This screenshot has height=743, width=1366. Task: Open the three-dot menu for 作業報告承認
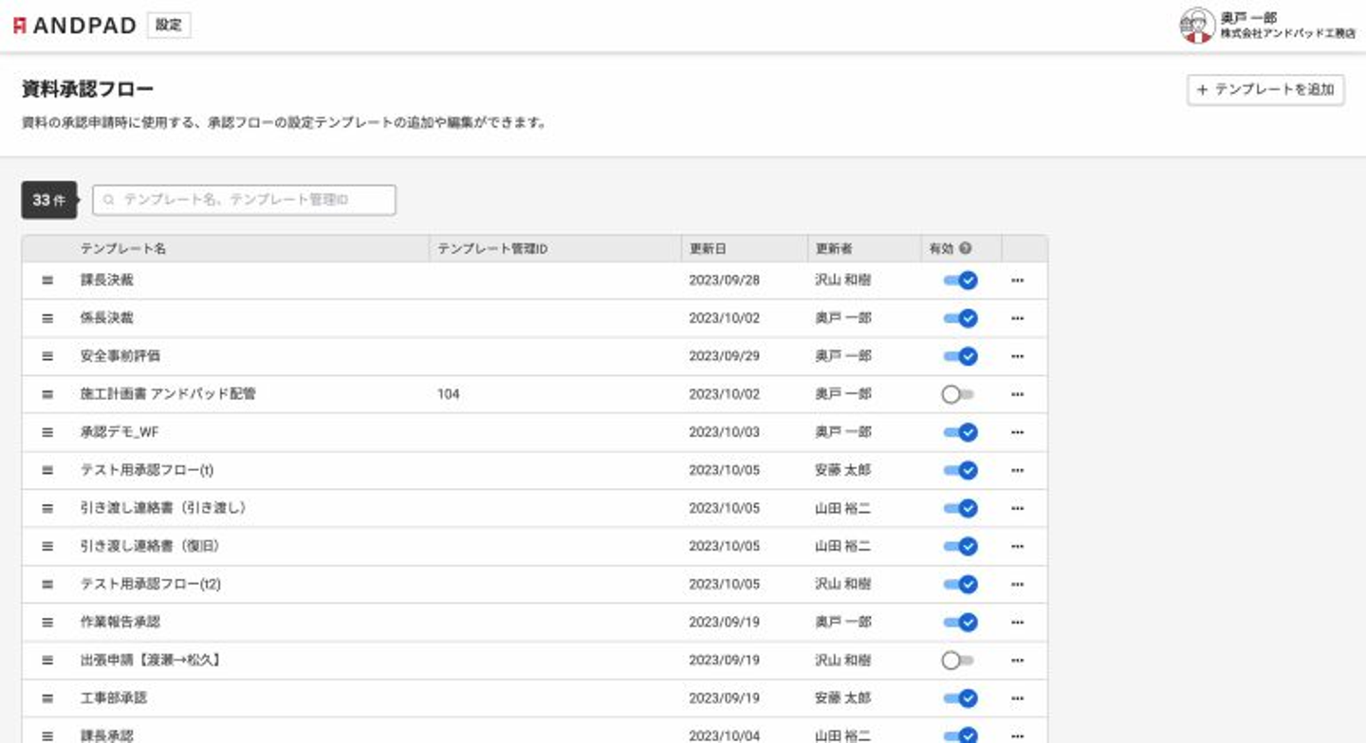[x=1017, y=622]
